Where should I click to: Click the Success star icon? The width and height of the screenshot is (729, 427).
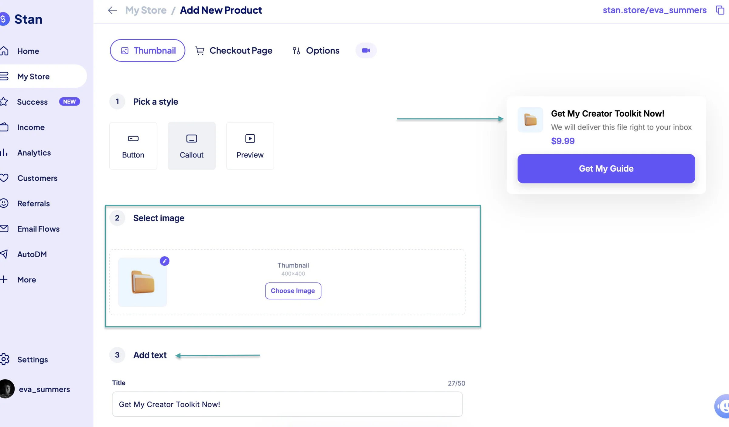pyautogui.click(x=4, y=102)
